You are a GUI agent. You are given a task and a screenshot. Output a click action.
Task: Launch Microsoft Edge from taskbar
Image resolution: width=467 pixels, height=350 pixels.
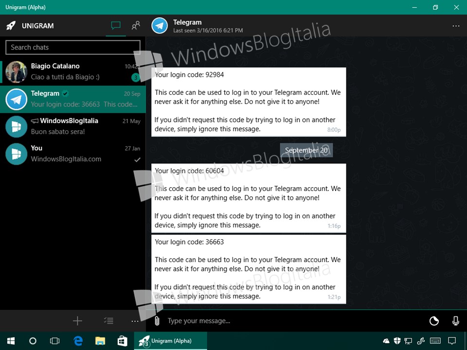[78, 341]
